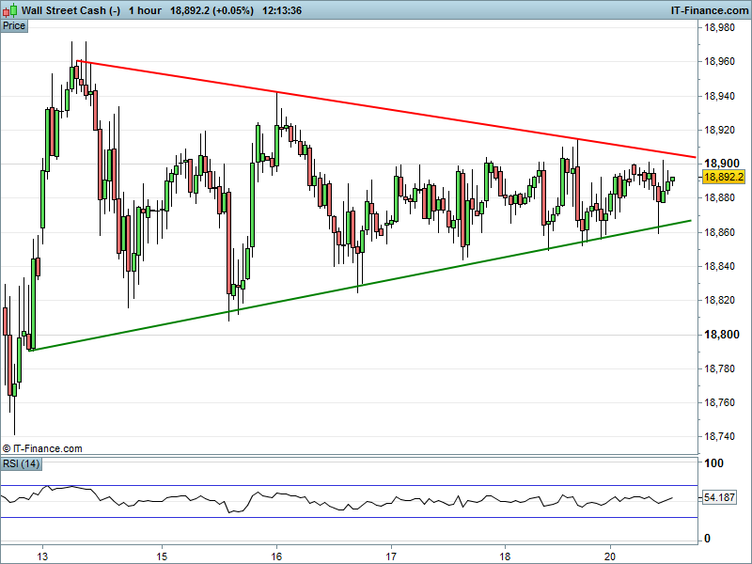Click the last green candle on chart
Viewport: 752px width, 564px height.
pyautogui.click(x=673, y=180)
